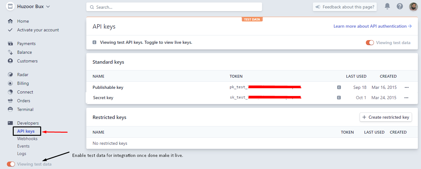Click No restricted keys text

[110, 143]
